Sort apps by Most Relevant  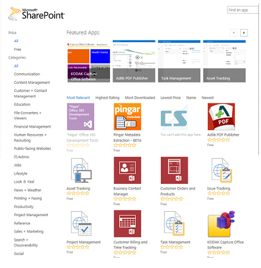78,98
